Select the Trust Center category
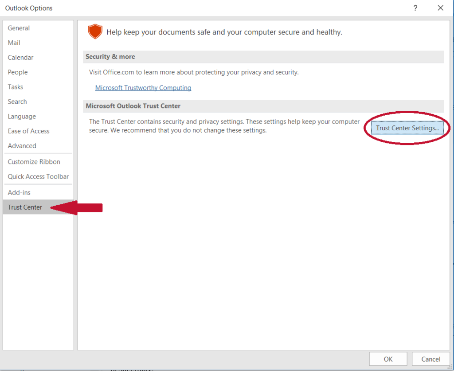The height and width of the screenshot is (371, 454). (x=24, y=207)
